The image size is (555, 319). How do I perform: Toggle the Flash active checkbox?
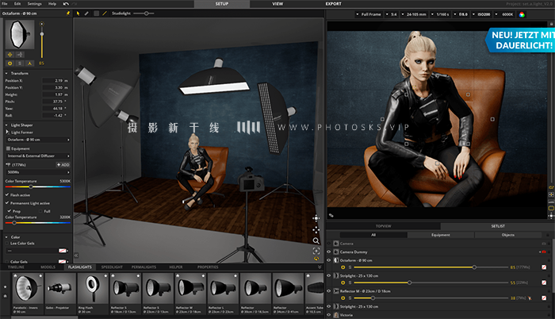[x=6, y=195]
